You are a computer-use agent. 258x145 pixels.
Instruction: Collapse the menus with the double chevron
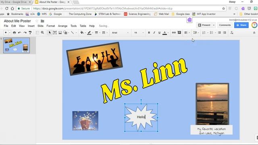(254, 33)
